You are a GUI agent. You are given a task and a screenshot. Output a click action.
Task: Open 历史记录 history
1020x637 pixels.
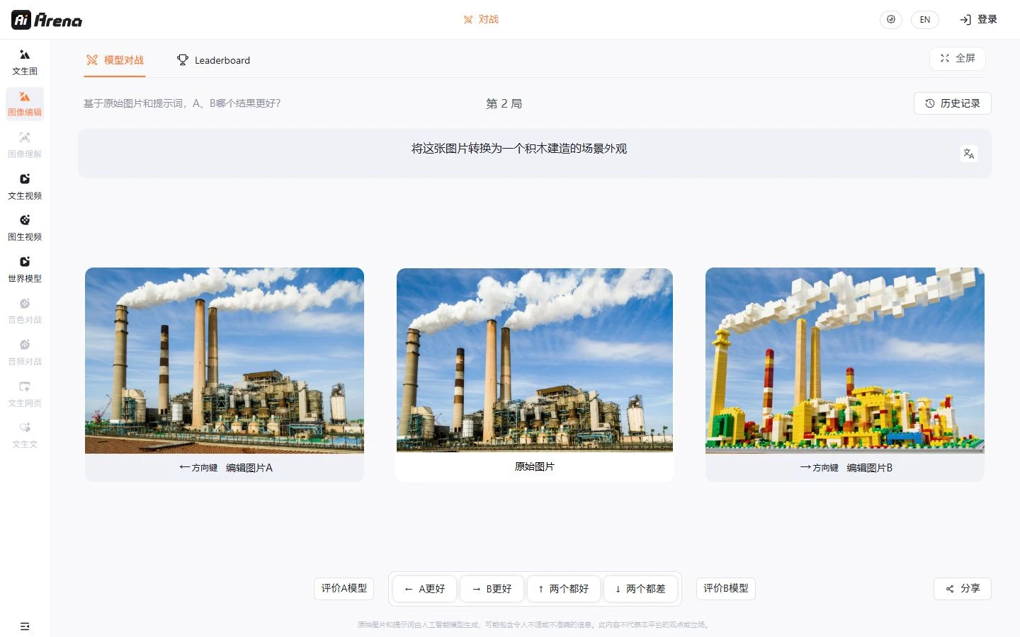pyautogui.click(x=953, y=103)
